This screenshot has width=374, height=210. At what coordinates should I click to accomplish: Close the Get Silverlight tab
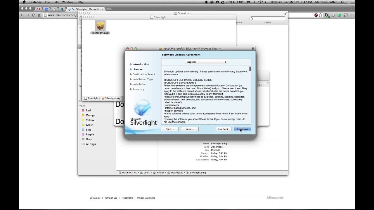click(102, 9)
